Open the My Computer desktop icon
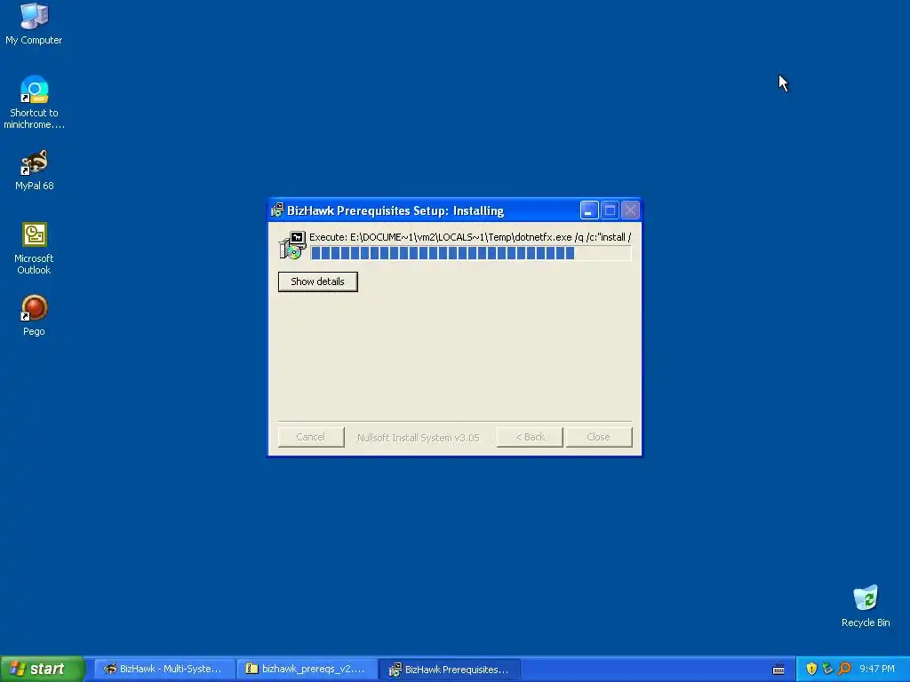The height and width of the screenshot is (682, 910). tap(34, 23)
